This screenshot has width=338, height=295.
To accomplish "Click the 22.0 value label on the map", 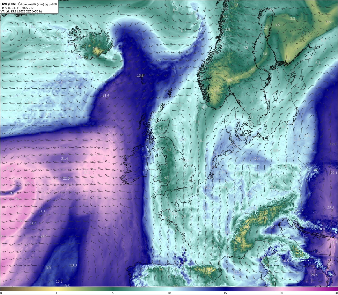I will tap(66, 178).
